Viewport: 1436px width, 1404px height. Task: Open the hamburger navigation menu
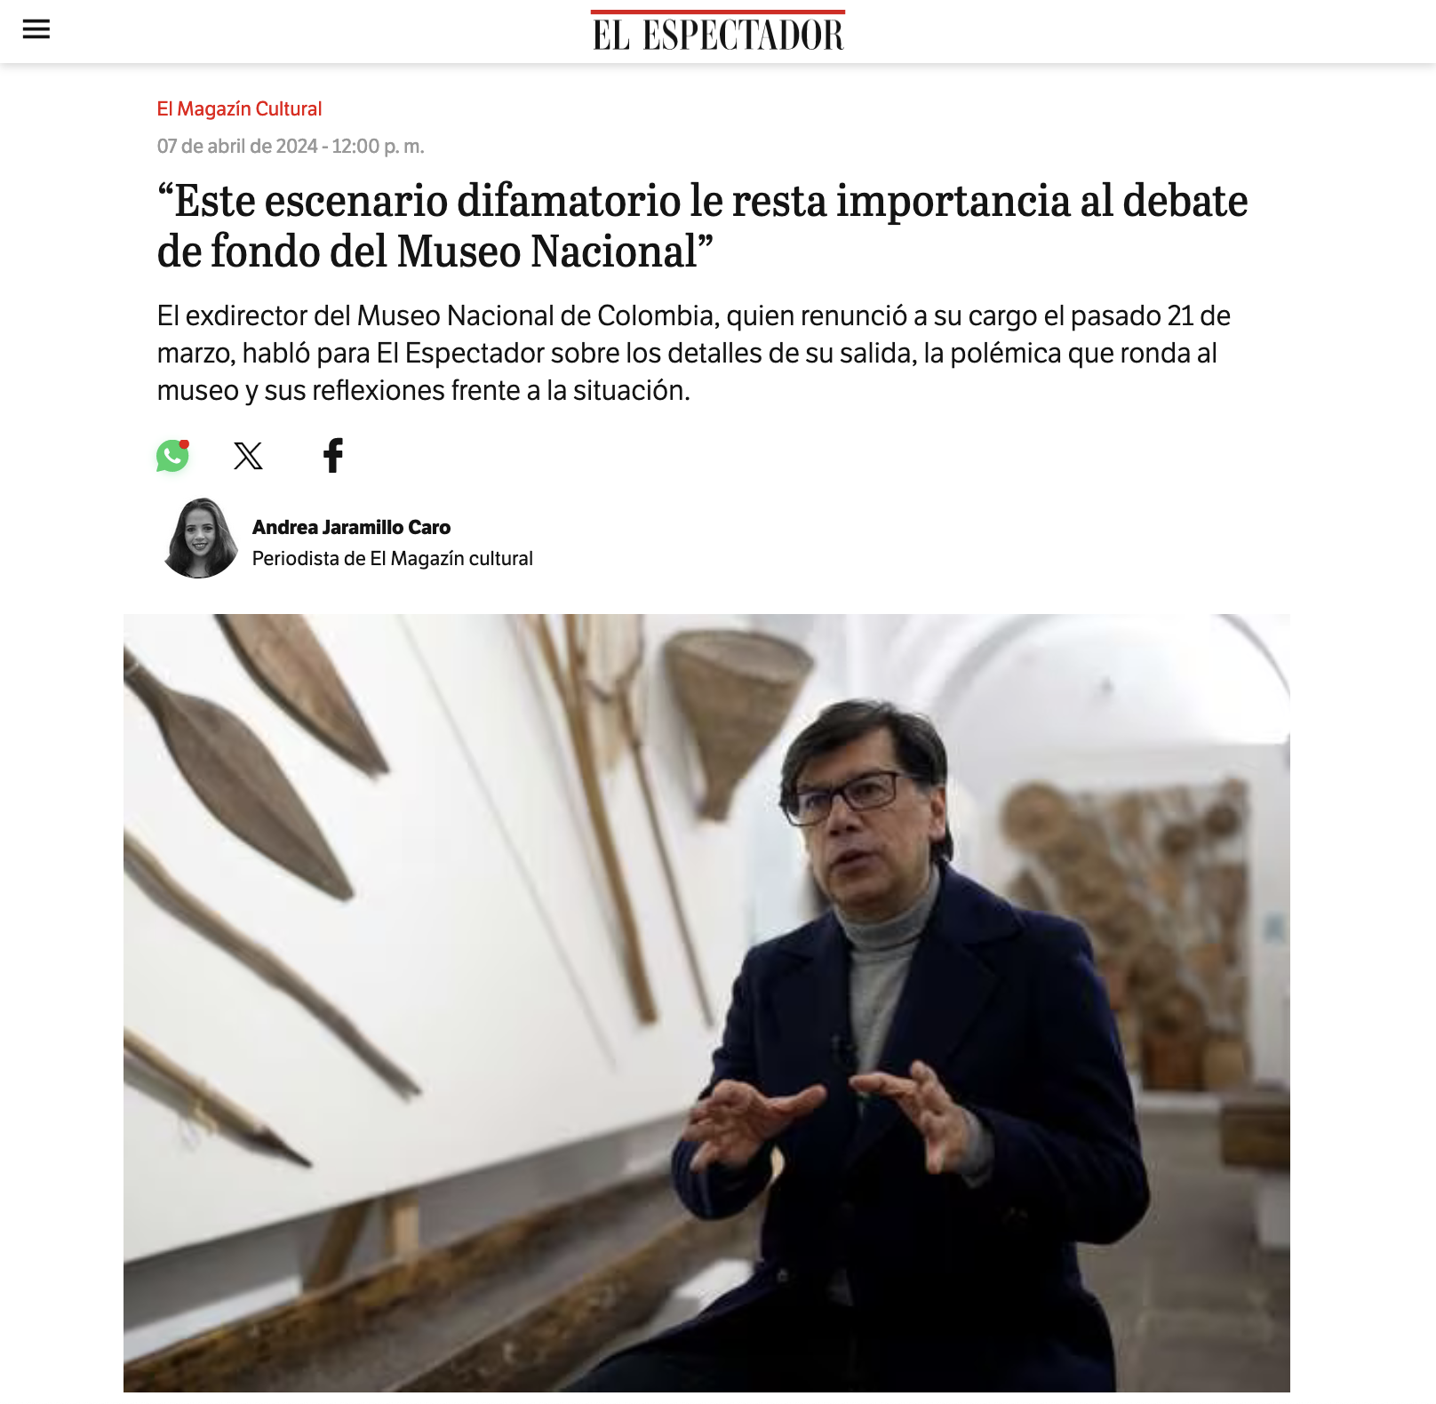click(36, 29)
